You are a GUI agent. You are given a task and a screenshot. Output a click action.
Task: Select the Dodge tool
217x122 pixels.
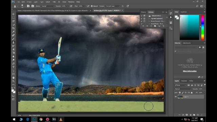point(14,60)
